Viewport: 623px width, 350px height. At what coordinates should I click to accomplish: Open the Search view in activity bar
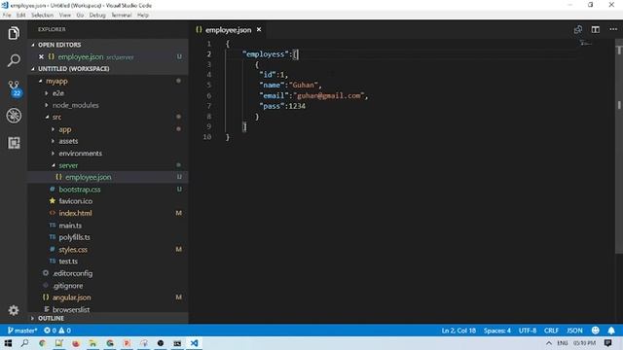(14, 60)
